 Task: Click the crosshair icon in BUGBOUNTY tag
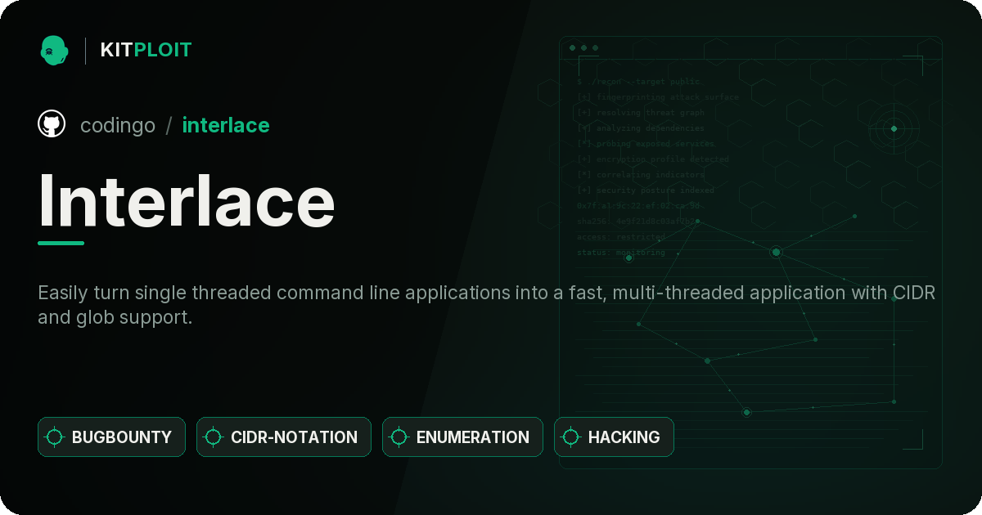pos(55,437)
